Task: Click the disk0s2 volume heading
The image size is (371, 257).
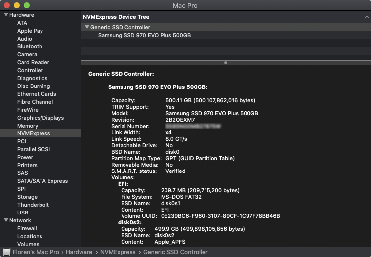Action: 129,222
